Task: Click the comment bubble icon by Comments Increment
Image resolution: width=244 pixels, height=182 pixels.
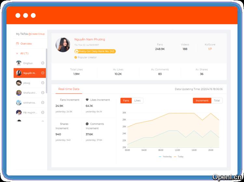Action: (87, 124)
